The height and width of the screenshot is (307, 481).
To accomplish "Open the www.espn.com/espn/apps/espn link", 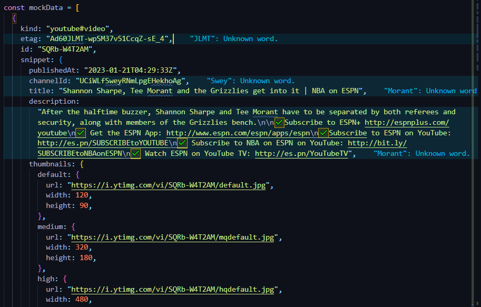I will point(238,133).
